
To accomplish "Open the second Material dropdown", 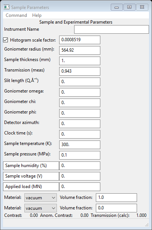I will coord(40,208).
